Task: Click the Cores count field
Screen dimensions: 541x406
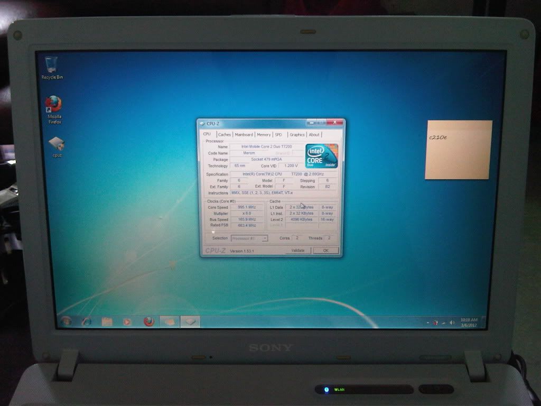Action: tap(297, 238)
